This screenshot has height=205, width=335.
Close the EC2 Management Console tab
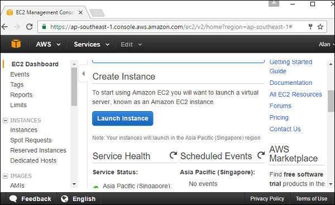tap(80, 13)
